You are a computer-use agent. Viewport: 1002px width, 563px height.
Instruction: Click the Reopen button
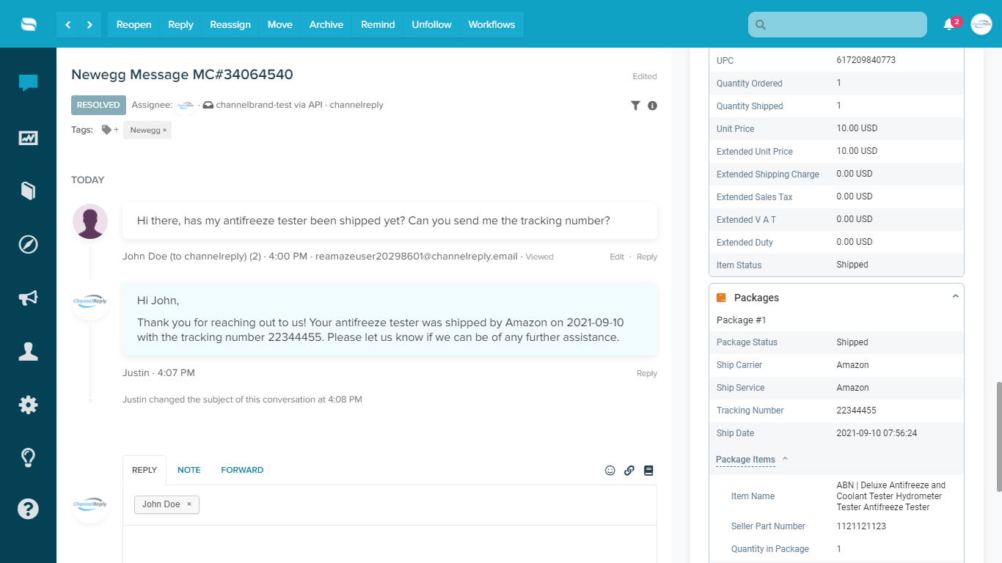tap(134, 24)
